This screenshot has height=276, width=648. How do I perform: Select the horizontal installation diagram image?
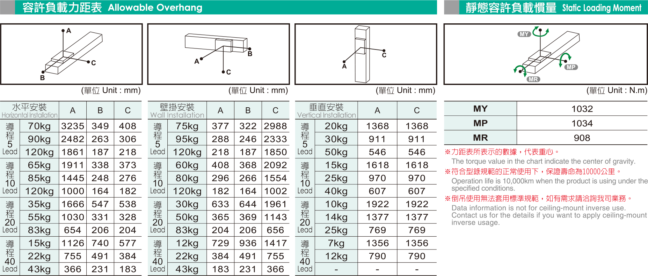point(71,54)
